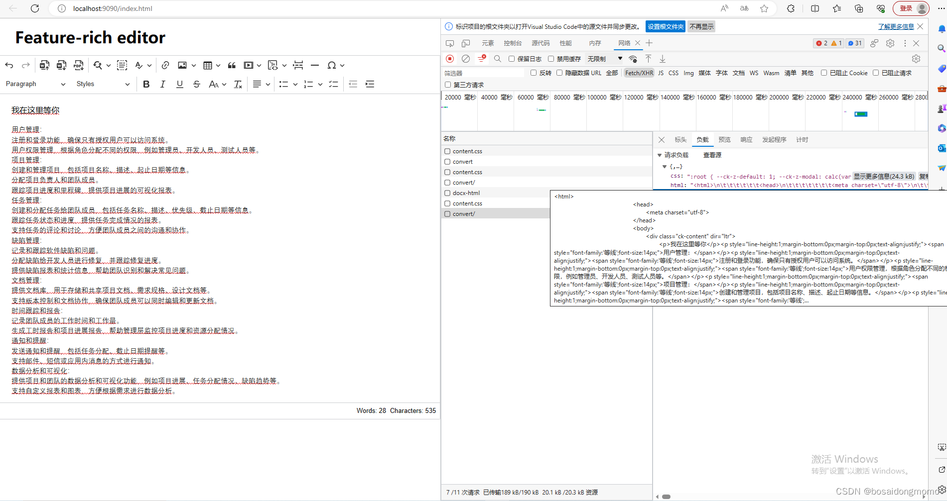947x501 pixels.
Task: Insert a table in the editor
Action: tap(208, 65)
